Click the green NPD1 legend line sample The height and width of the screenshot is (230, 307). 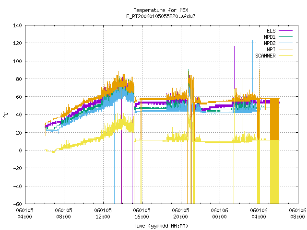click(286, 37)
